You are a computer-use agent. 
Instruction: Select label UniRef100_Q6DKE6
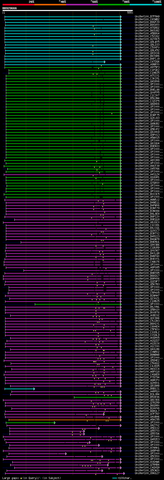point(147,104)
